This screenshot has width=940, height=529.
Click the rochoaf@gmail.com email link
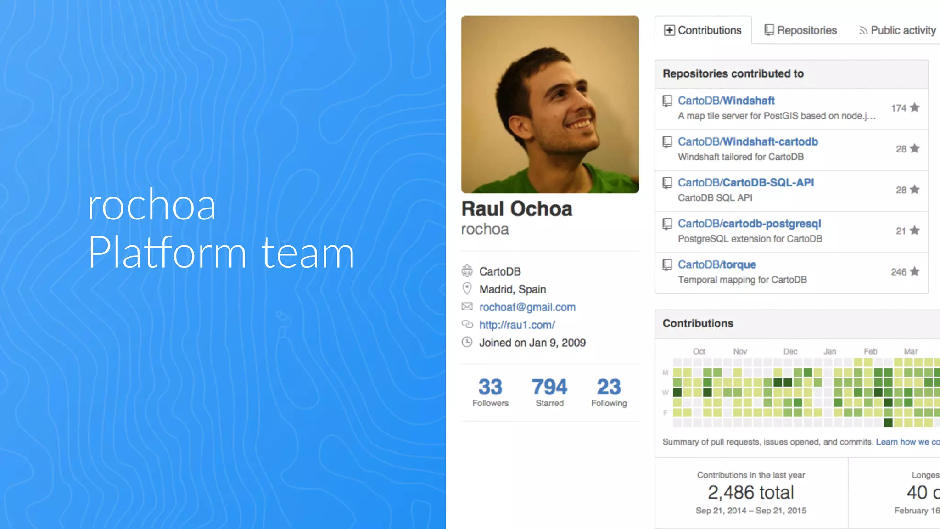(x=527, y=307)
